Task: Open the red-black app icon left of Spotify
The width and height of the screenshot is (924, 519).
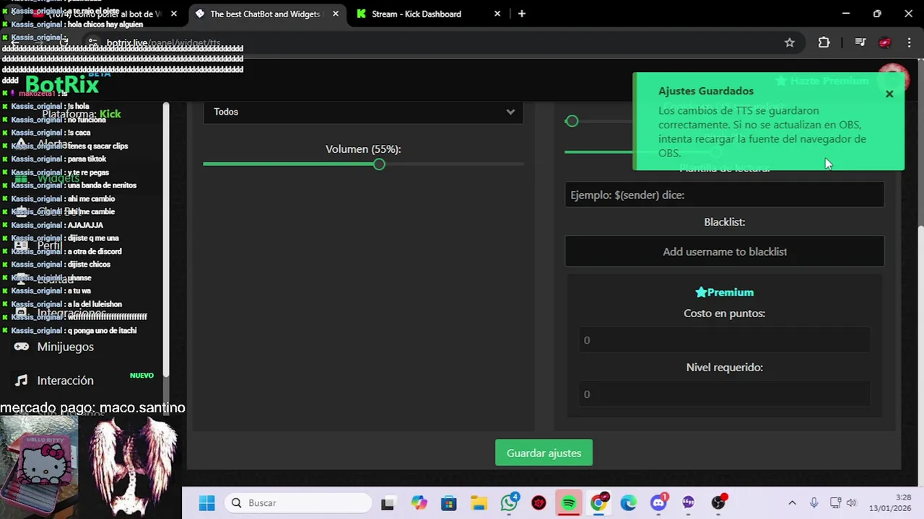Action: (539, 503)
